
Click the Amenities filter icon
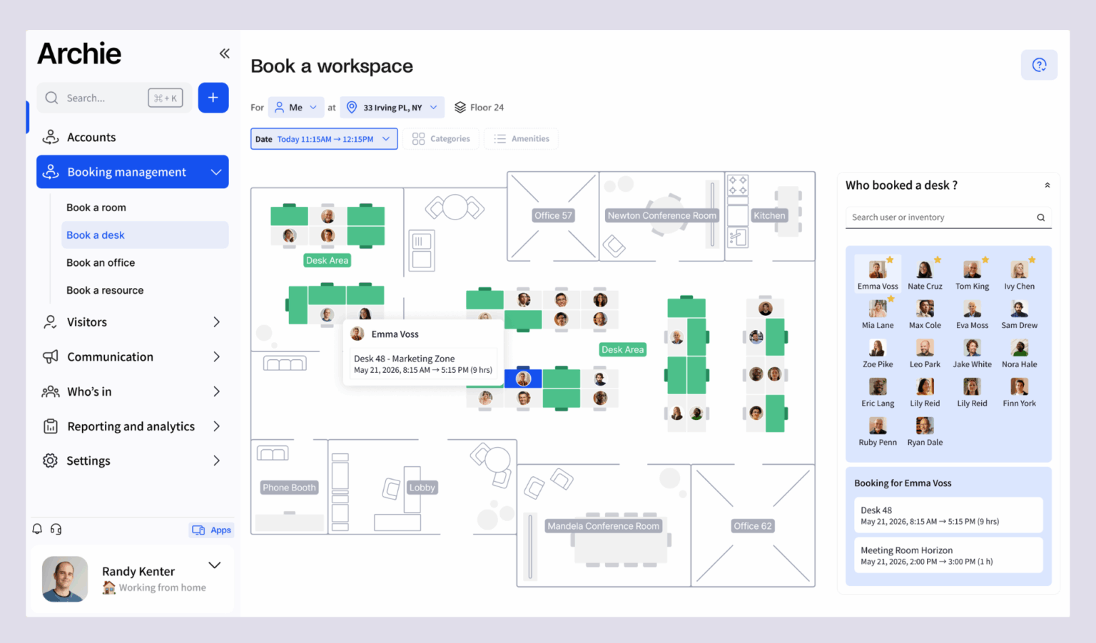[499, 138]
